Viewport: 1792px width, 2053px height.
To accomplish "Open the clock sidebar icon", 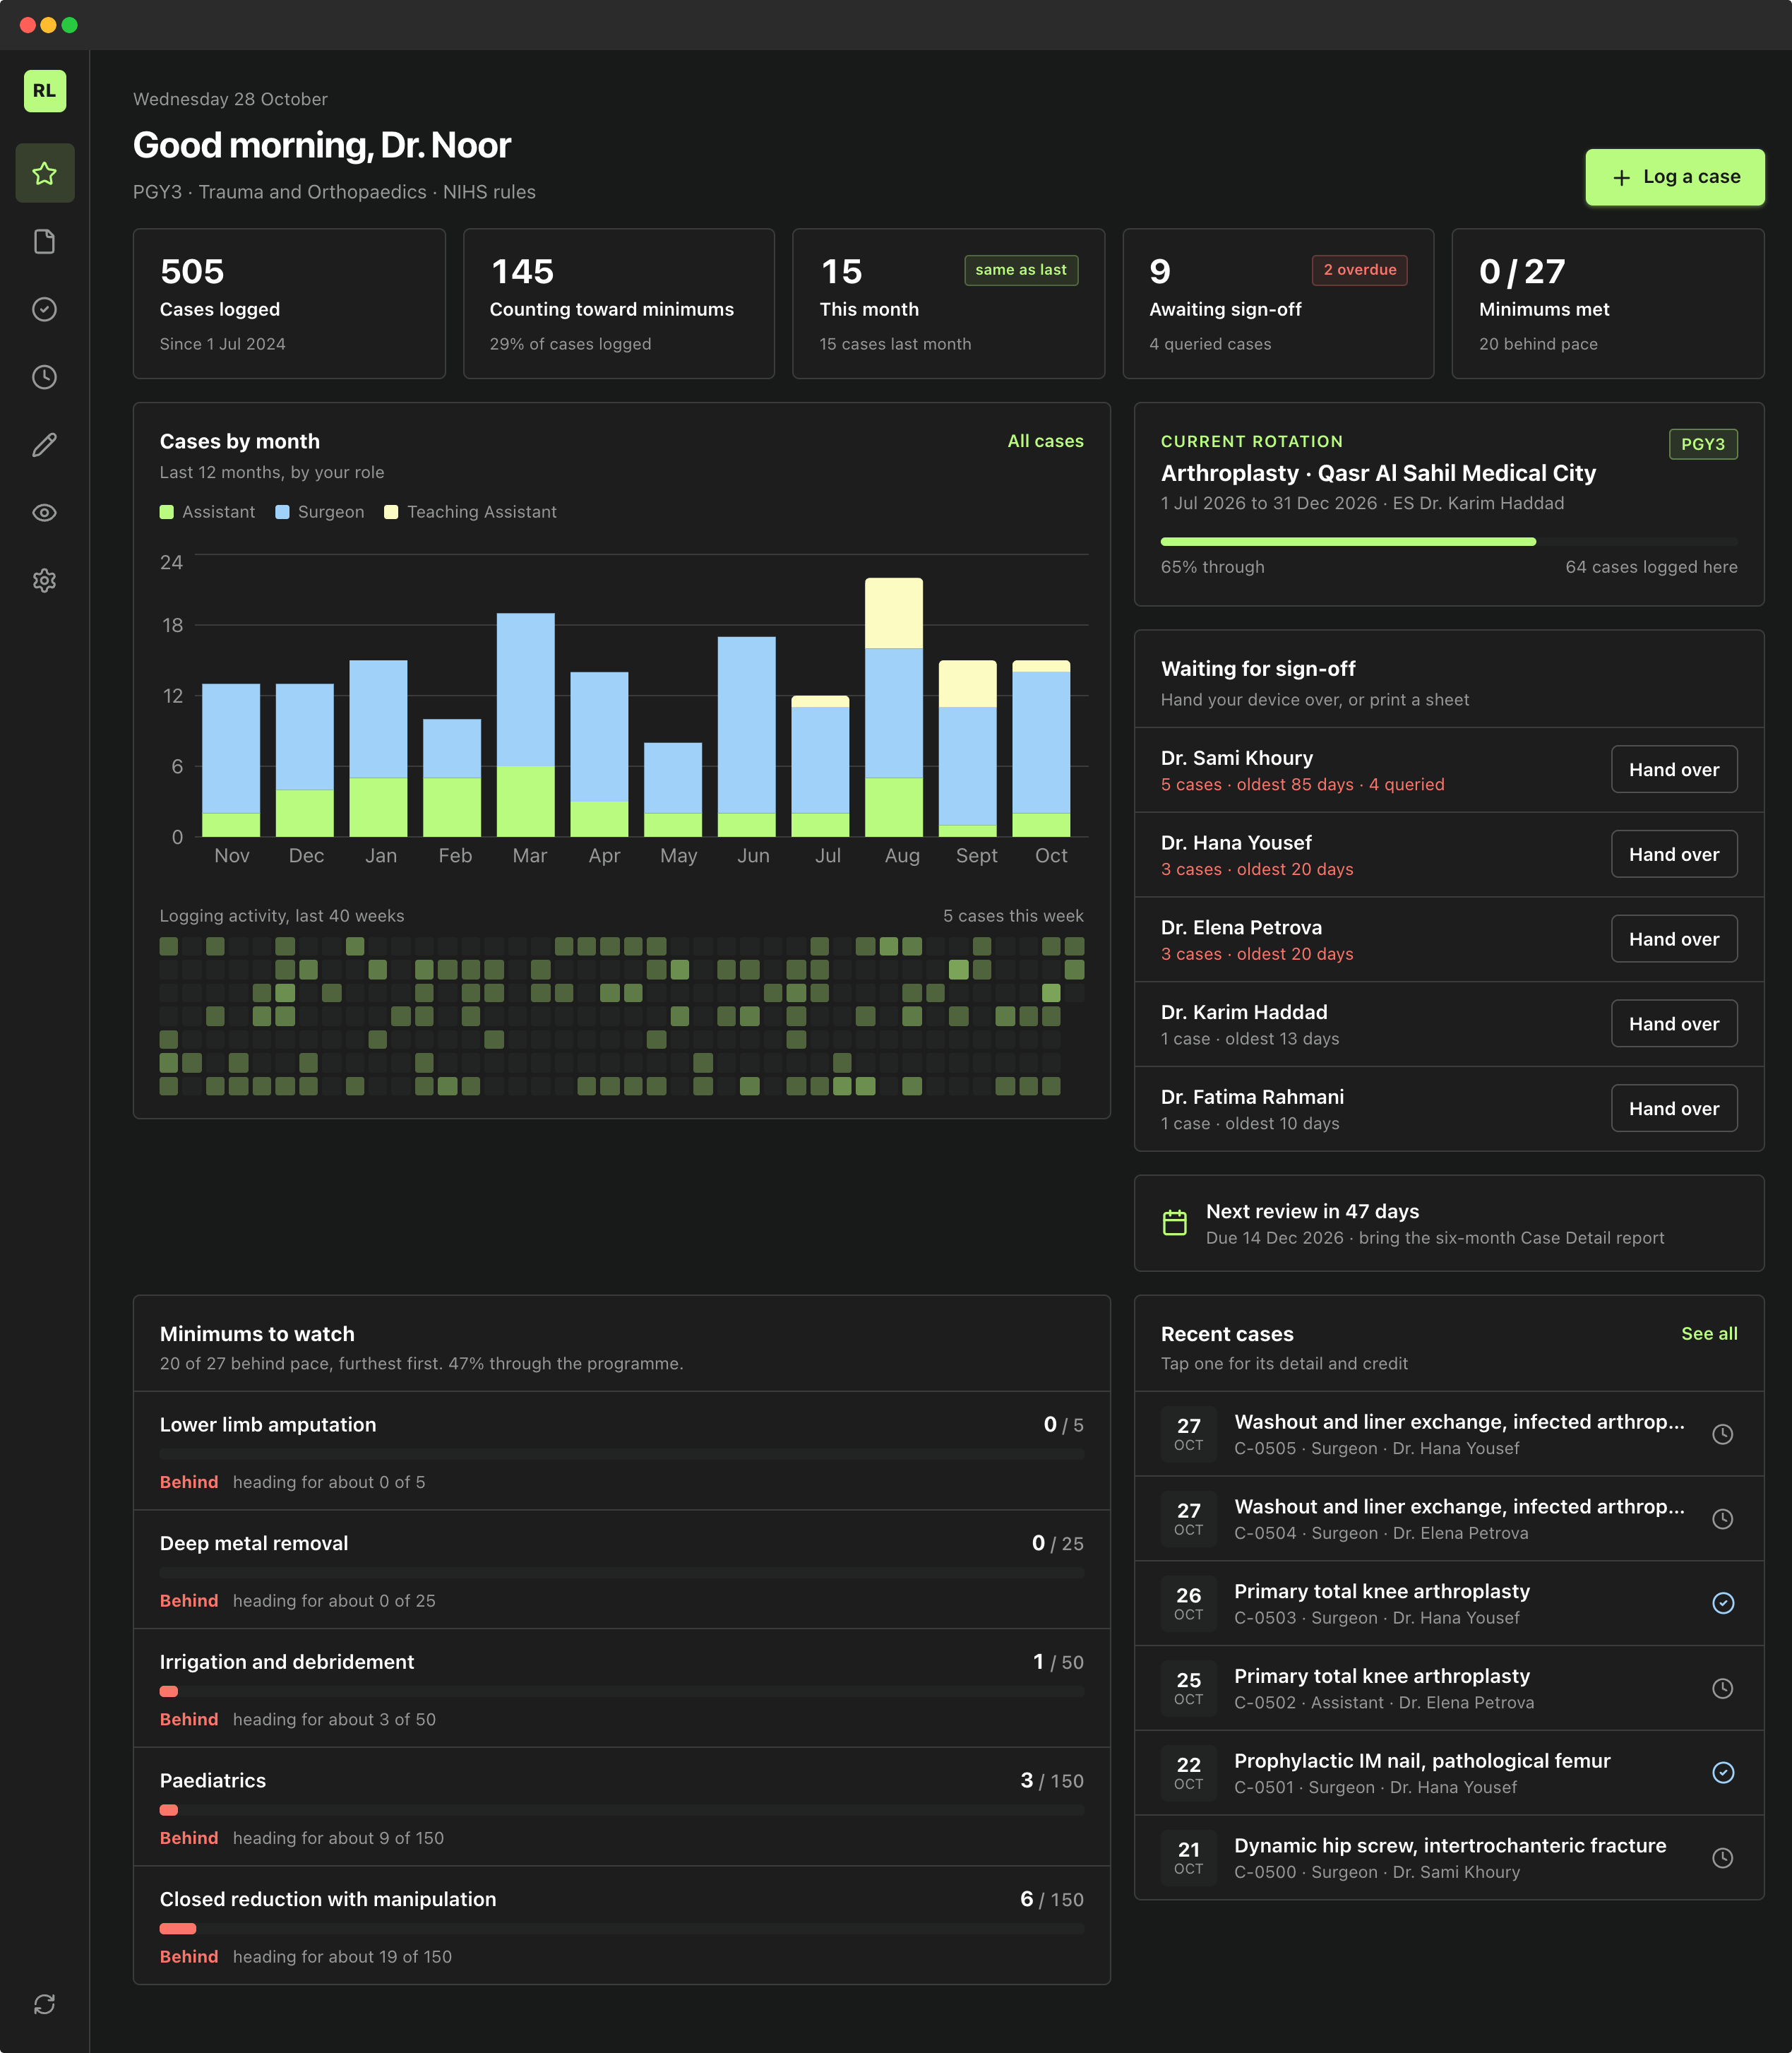I will coord(44,377).
